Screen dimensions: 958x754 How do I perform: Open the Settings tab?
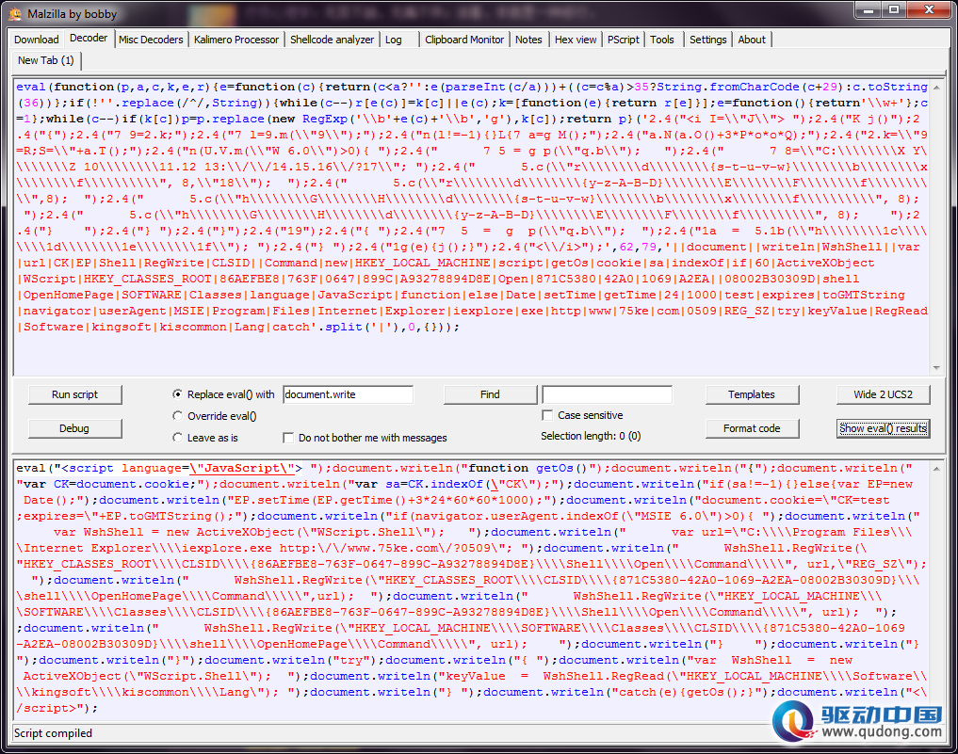coord(708,40)
